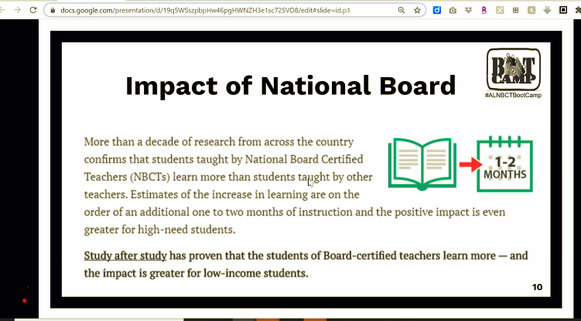Click the red record dot at lower left

click(x=25, y=301)
